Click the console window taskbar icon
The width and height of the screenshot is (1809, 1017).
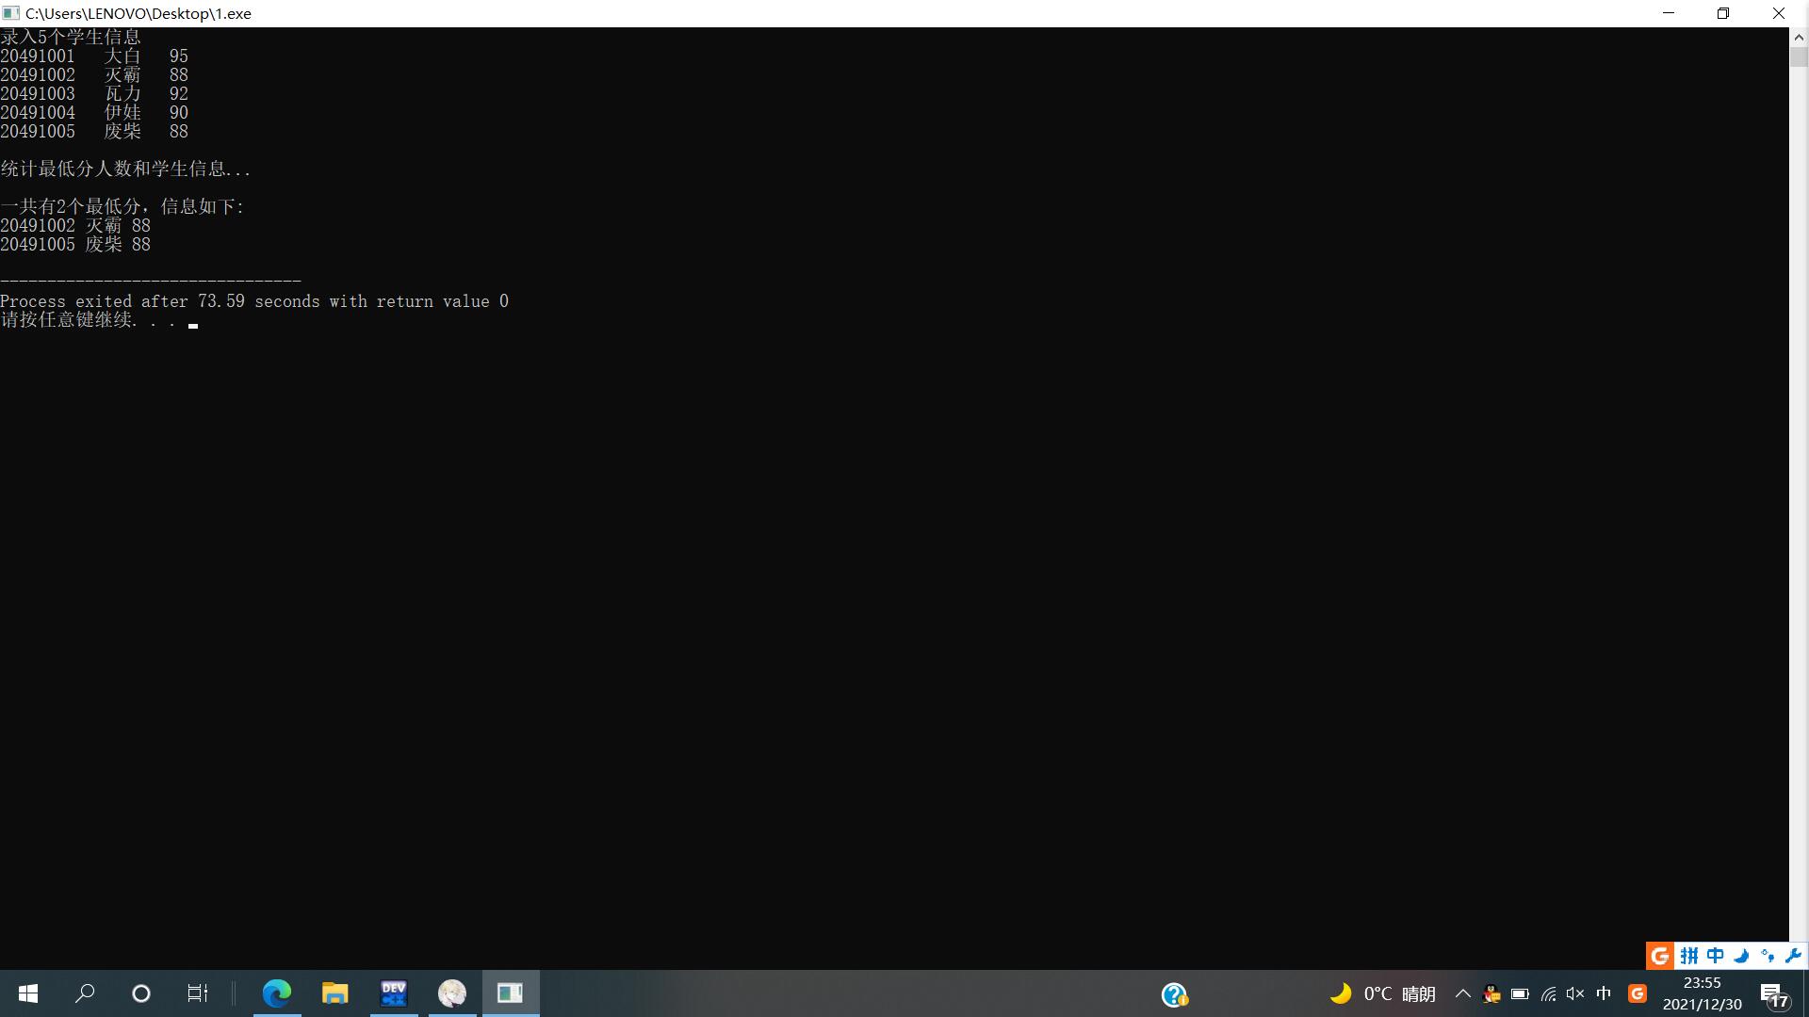[x=510, y=993]
